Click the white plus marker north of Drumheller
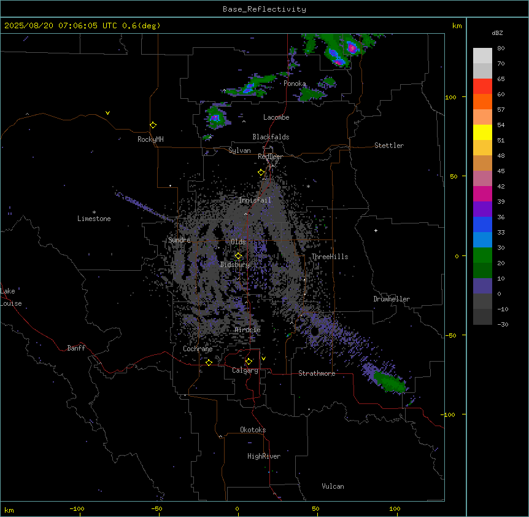Image resolution: width=529 pixels, height=517 pixels. [x=376, y=230]
